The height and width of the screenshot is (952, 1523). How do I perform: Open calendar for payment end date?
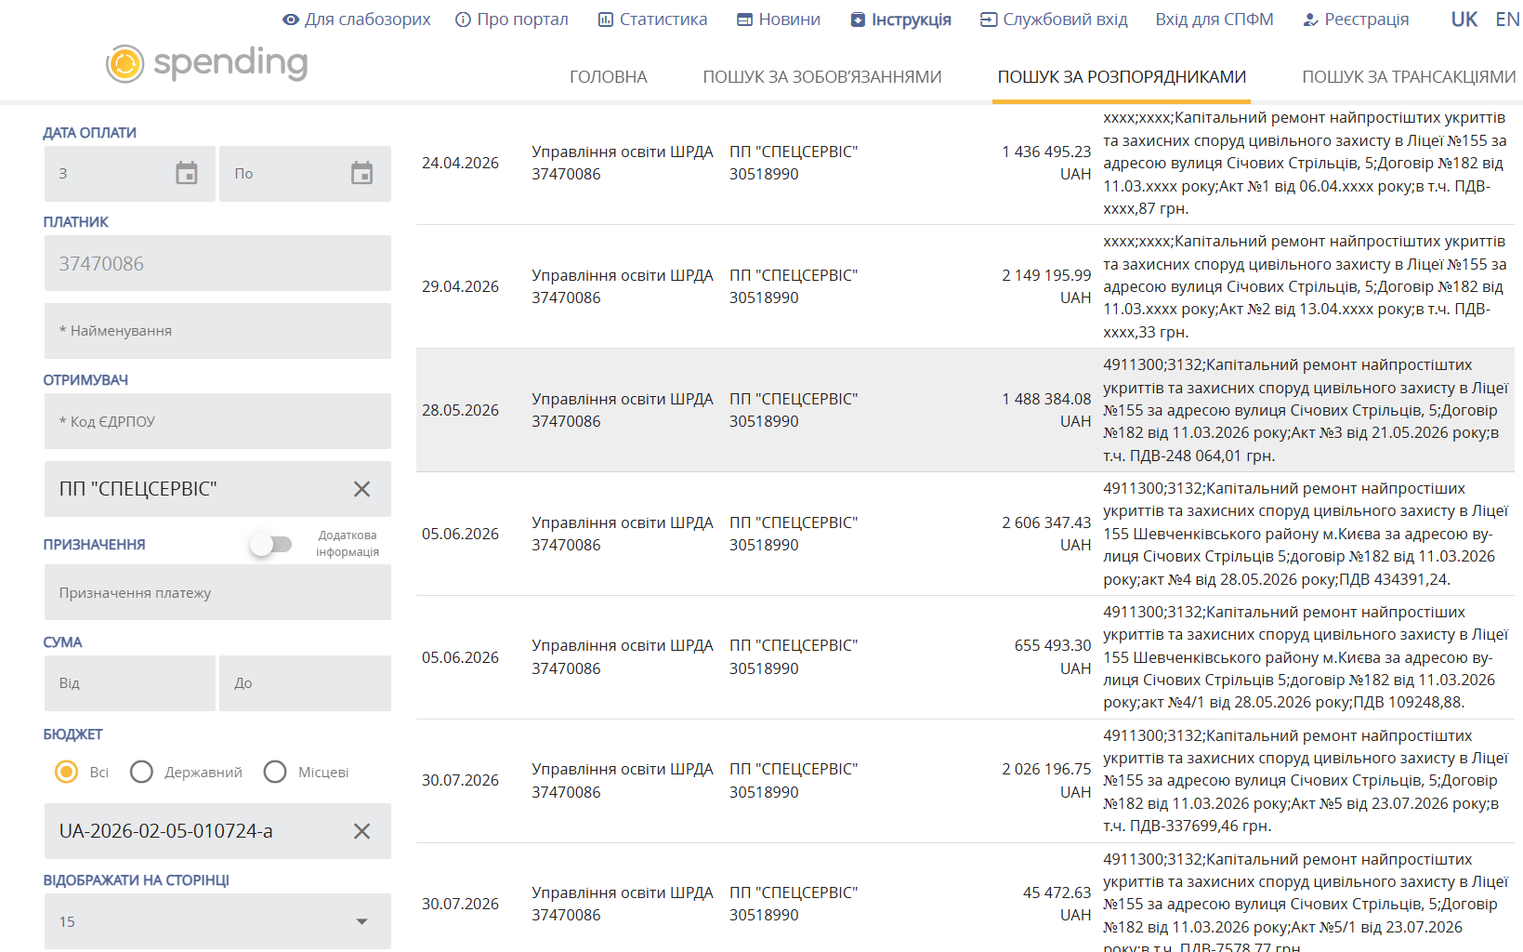point(361,173)
